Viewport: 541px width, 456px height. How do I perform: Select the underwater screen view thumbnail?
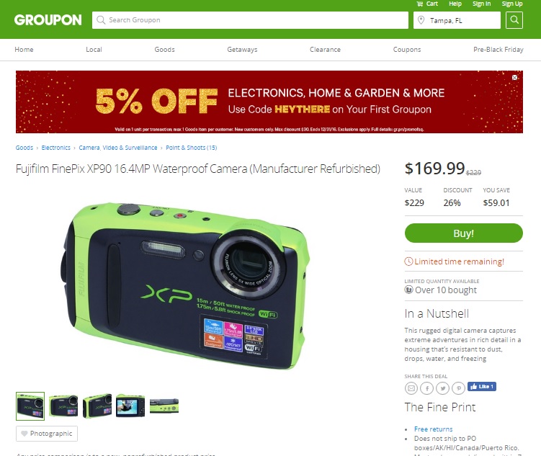tap(130, 406)
